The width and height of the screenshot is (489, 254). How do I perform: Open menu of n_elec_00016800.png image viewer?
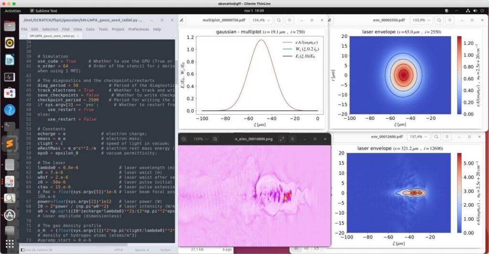tap(292, 139)
